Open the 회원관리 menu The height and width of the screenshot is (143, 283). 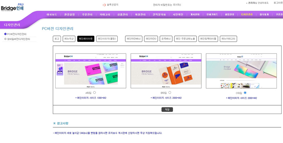tap(140, 15)
